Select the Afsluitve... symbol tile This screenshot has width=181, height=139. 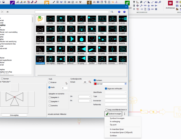51,50
